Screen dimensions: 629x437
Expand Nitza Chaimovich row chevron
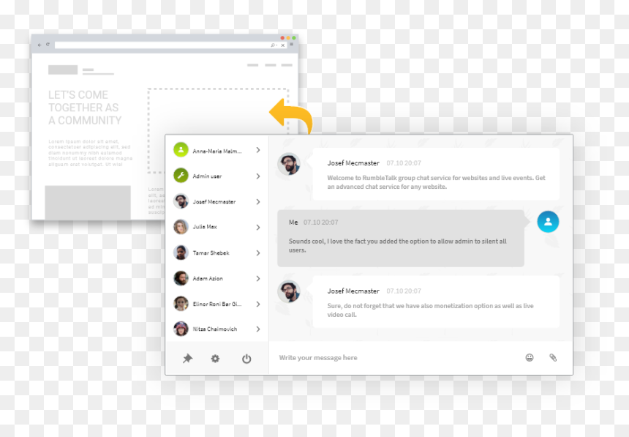[258, 329]
